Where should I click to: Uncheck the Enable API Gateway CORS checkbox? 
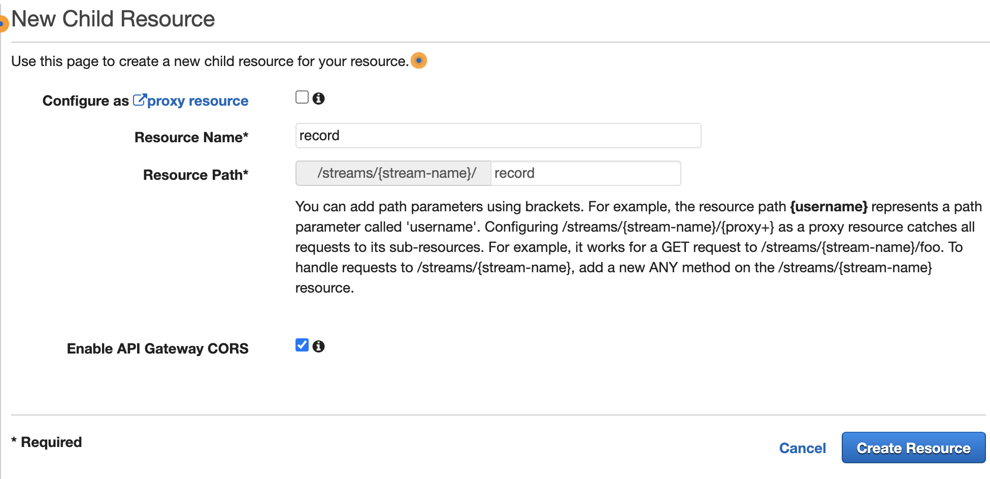pyautogui.click(x=302, y=345)
